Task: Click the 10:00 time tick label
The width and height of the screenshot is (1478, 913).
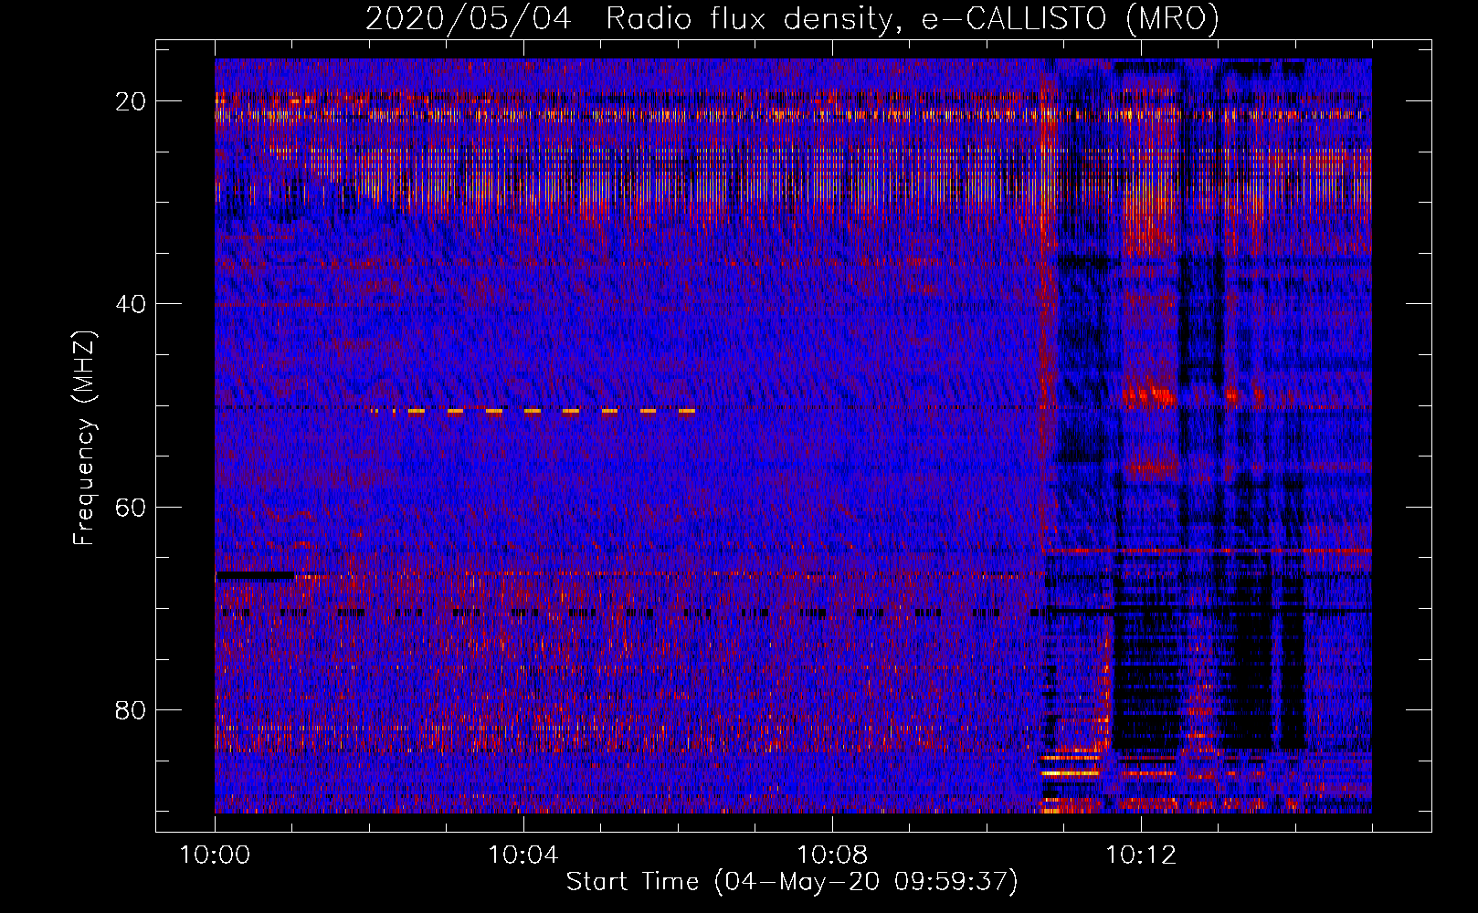Action: [215, 855]
